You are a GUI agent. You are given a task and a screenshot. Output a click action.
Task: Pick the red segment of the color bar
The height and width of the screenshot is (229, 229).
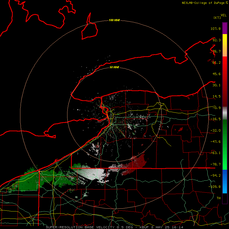(x=225, y=81)
